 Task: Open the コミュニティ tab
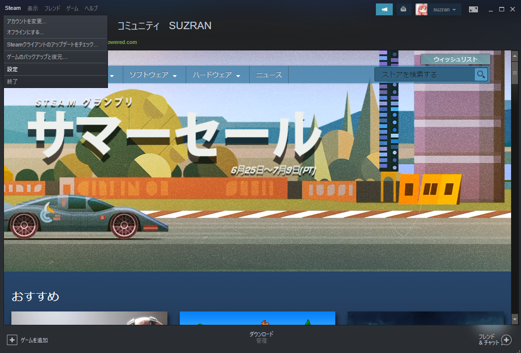point(138,26)
